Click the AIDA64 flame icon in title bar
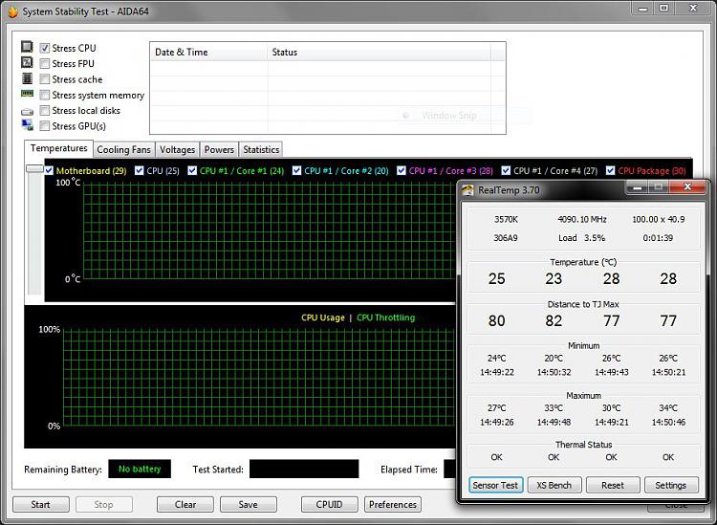Image resolution: width=717 pixels, height=525 pixels. [x=12, y=11]
